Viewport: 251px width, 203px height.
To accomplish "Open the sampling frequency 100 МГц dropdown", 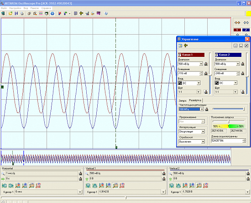I will [202, 109].
